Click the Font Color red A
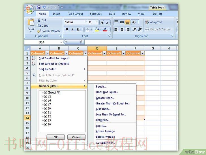 105,29
